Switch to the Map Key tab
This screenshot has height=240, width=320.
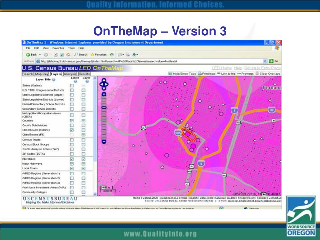pyautogui.click(x=42, y=74)
